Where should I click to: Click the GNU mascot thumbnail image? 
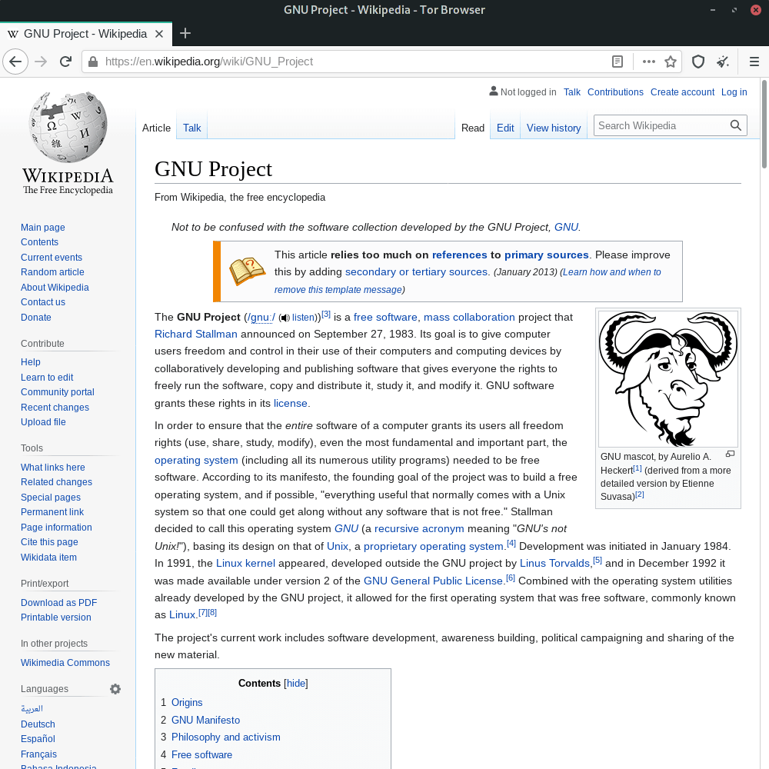pos(668,378)
